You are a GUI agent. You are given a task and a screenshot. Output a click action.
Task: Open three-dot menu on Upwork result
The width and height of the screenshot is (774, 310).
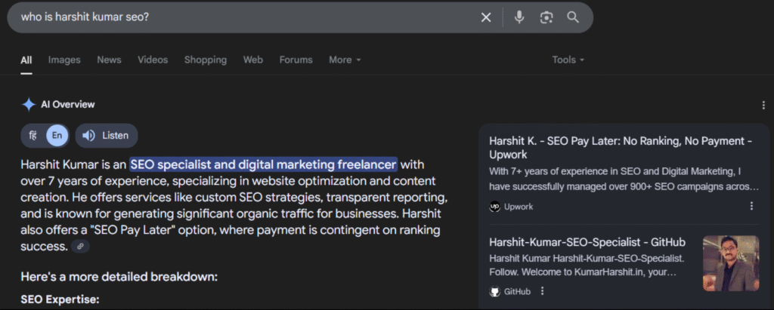pyautogui.click(x=751, y=206)
